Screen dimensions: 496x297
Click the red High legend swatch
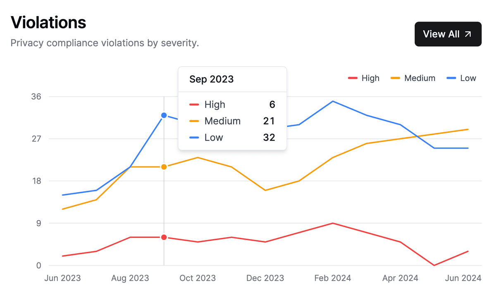click(x=353, y=78)
